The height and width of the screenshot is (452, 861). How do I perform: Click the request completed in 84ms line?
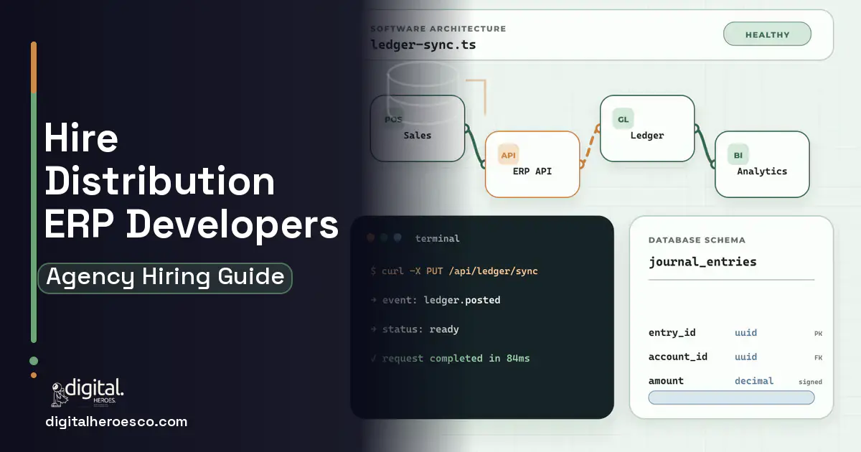point(450,358)
